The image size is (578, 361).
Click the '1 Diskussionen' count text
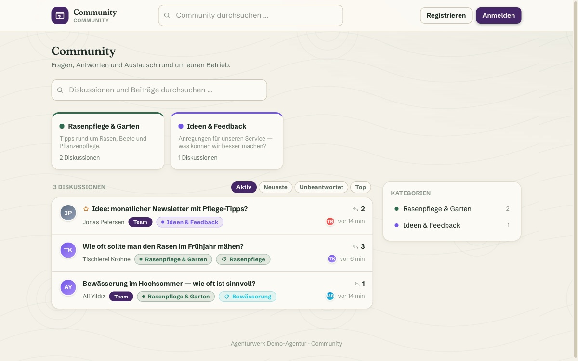[198, 158]
